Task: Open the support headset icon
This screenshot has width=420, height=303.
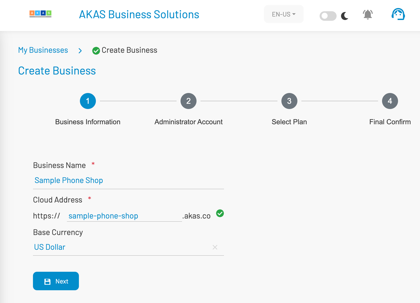Action: (398, 14)
